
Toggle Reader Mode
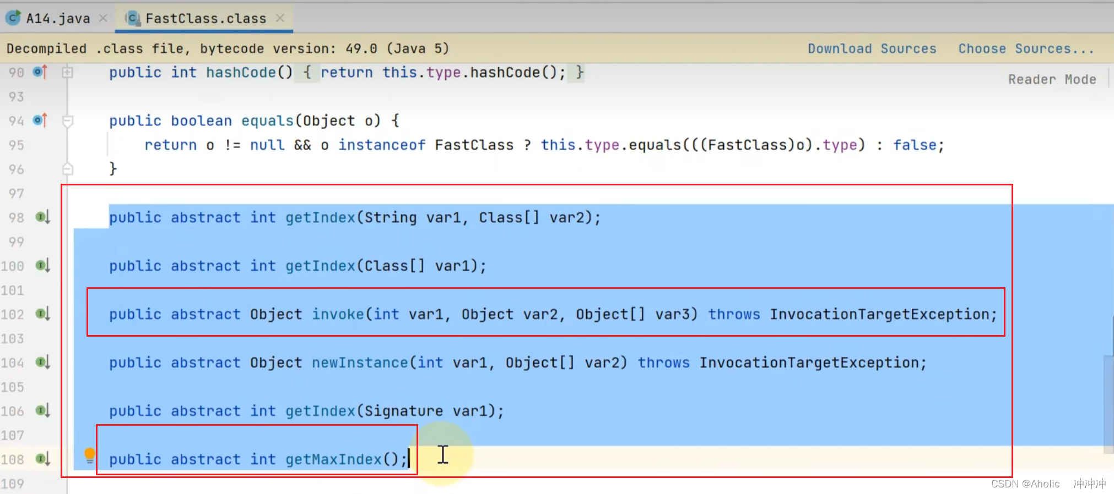pos(1052,79)
